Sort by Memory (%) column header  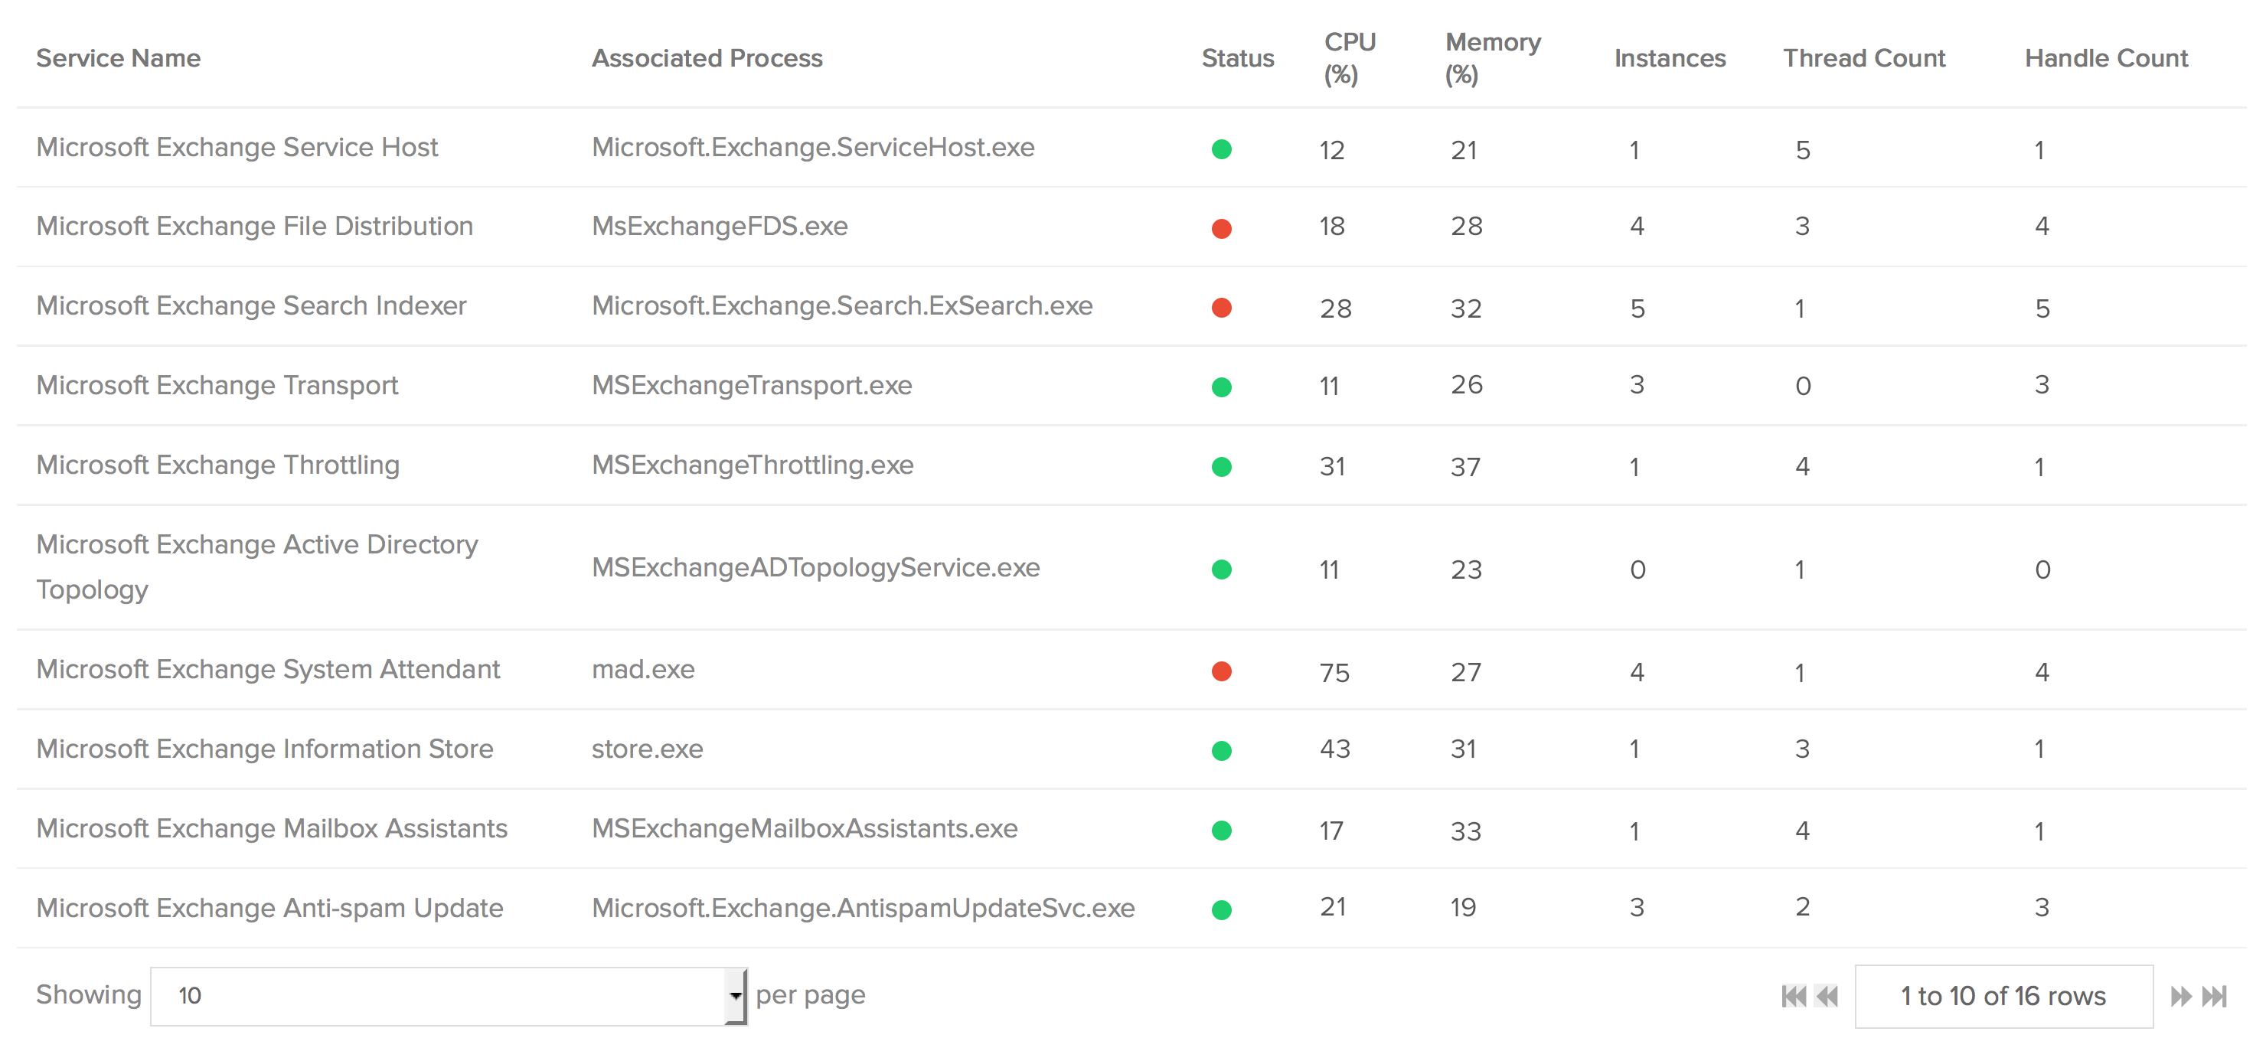[1493, 58]
